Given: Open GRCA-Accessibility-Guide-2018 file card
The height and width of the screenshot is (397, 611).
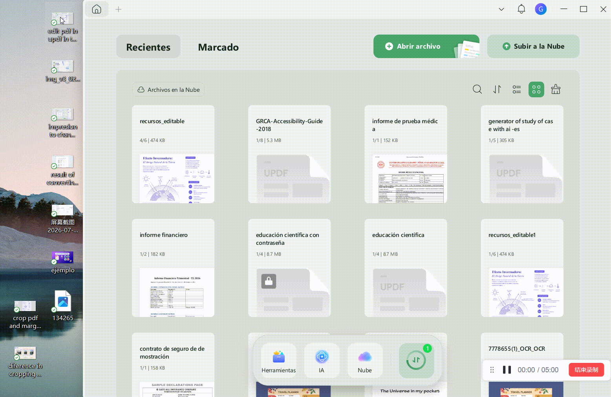Looking at the screenshot, I should (x=289, y=154).
